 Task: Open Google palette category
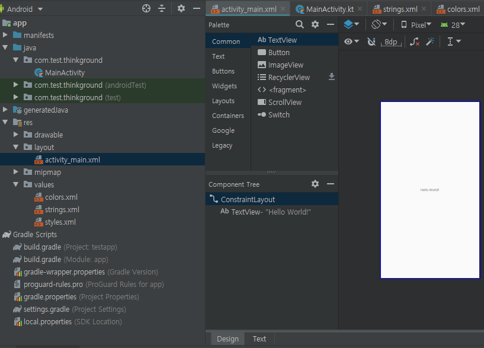[x=228, y=130]
